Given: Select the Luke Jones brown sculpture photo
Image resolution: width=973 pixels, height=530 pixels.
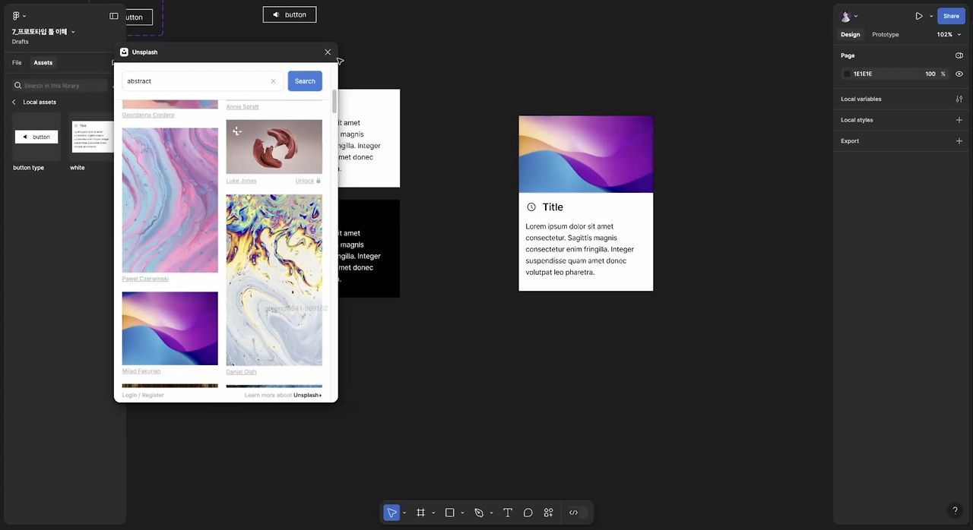Looking at the screenshot, I should click(274, 147).
